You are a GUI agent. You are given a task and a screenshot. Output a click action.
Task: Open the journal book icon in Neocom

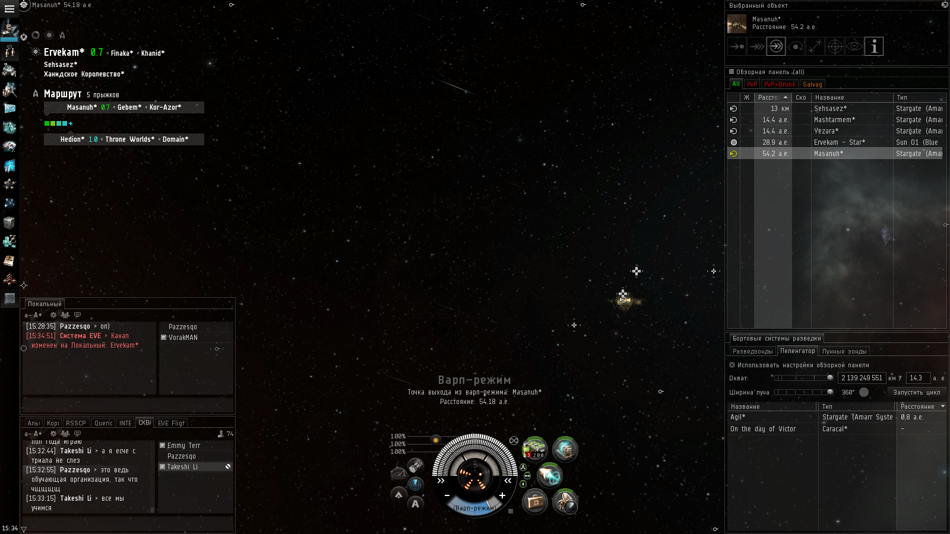9,260
